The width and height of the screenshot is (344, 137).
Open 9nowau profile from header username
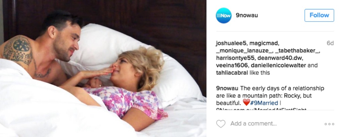[247, 15]
